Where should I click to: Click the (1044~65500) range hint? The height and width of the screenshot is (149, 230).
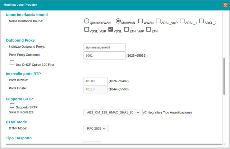pyautogui.click(x=119, y=89)
